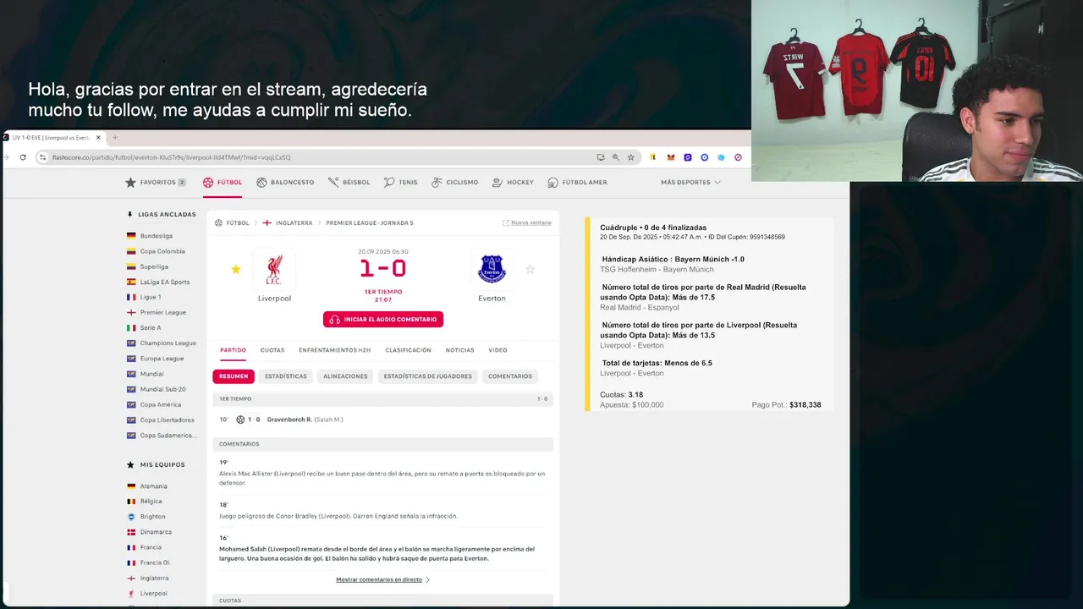
Task: Open match in Nueva ventana
Action: (526, 222)
